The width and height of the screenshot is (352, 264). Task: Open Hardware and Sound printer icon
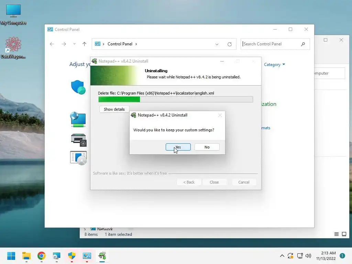[79, 140]
